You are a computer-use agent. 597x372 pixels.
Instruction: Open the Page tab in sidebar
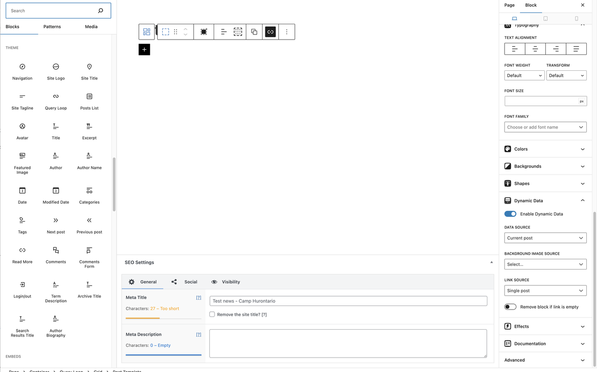coord(510,5)
